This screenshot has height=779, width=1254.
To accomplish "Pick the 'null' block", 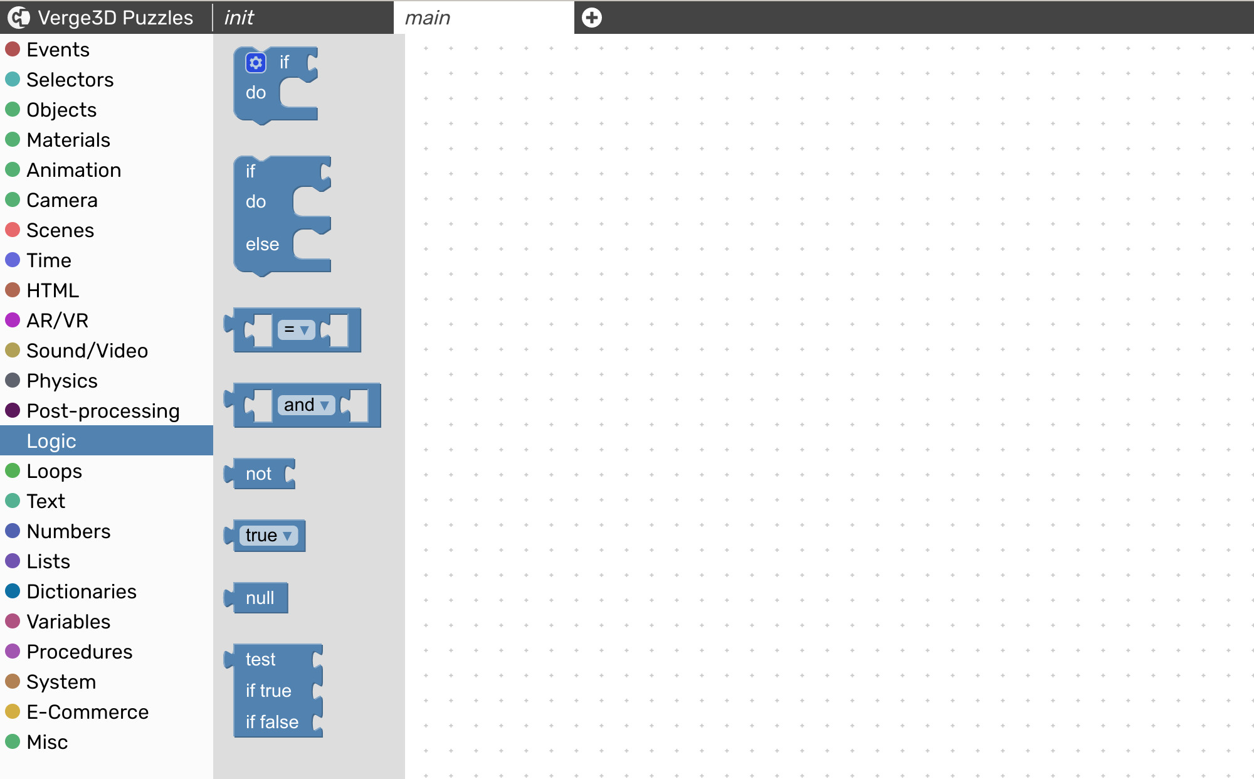I will 256,598.
